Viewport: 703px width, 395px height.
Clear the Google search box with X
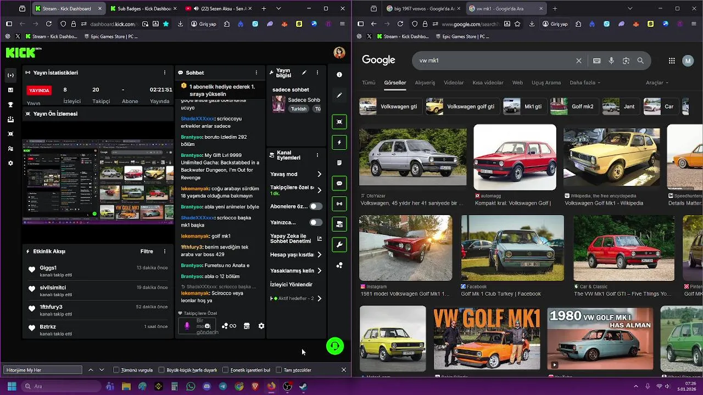tap(578, 61)
